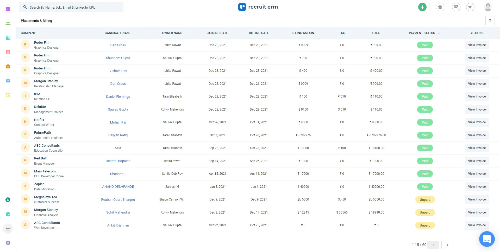This screenshot has height=252, width=500.
Task: Go to next page of placements
Action: pyautogui.click(x=448, y=245)
